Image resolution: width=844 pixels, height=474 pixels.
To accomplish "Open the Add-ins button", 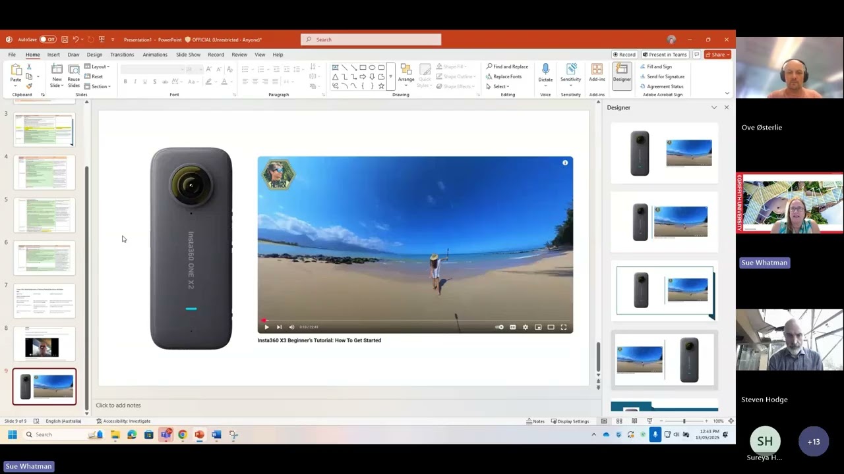I will coord(597,73).
